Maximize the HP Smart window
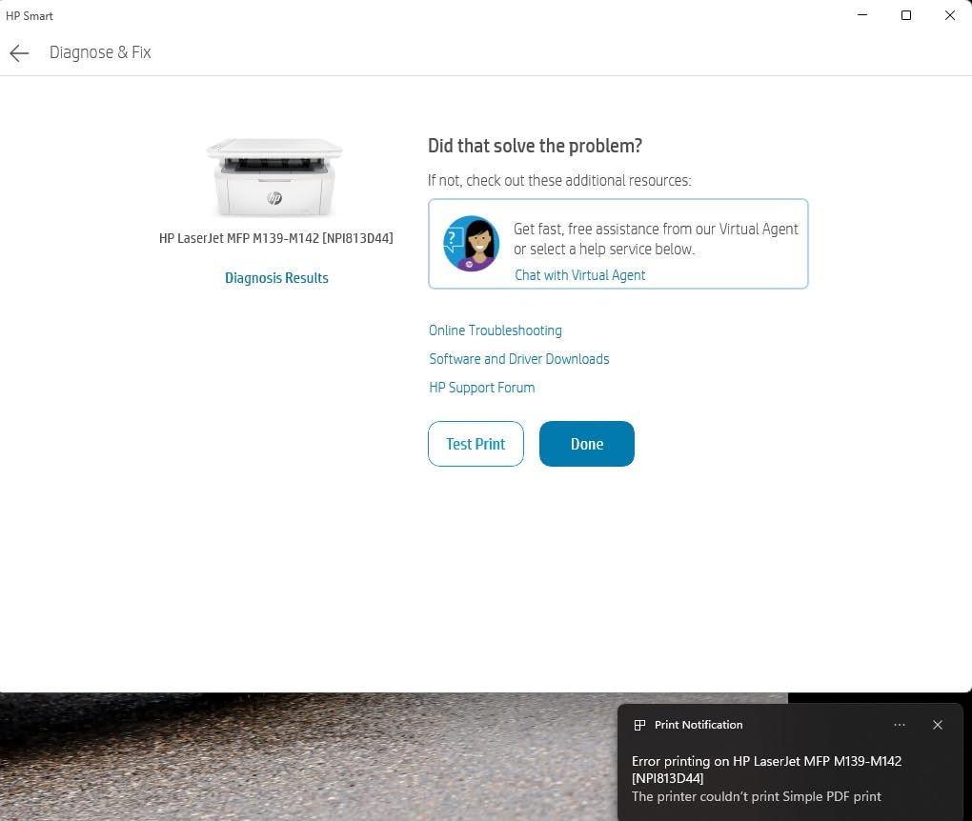 click(905, 15)
